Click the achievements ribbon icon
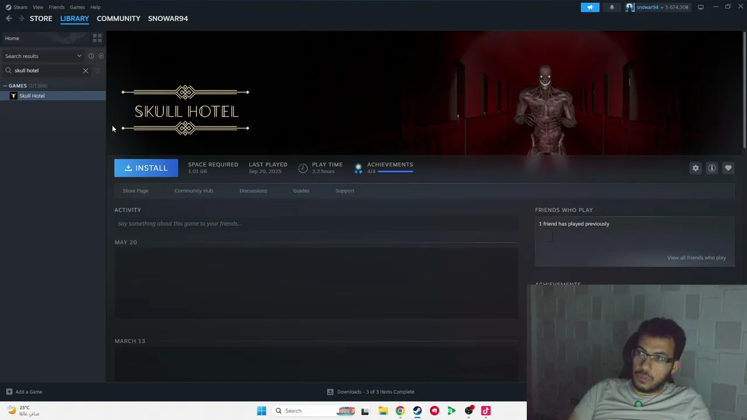 click(x=358, y=168)
